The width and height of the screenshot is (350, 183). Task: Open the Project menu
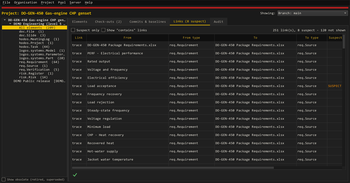[48, 2]
